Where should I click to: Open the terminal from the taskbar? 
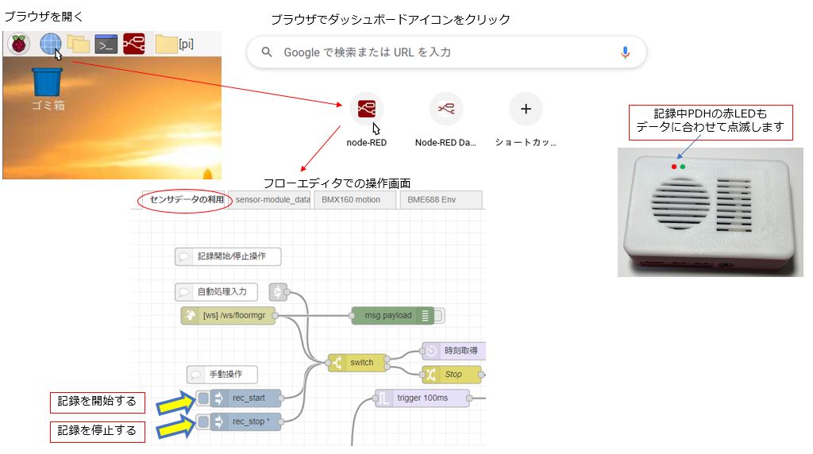click(x=106, y=44)
